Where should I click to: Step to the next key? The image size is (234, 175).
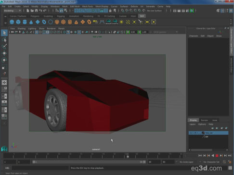pyautogui.click(x=221, y=156)
